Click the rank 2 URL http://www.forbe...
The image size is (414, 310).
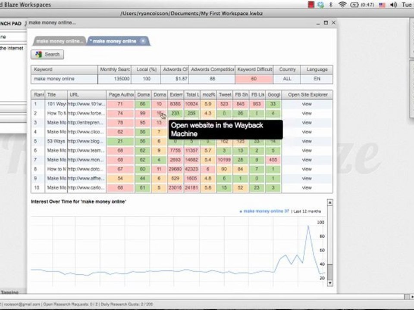click(x=87, y=113)
